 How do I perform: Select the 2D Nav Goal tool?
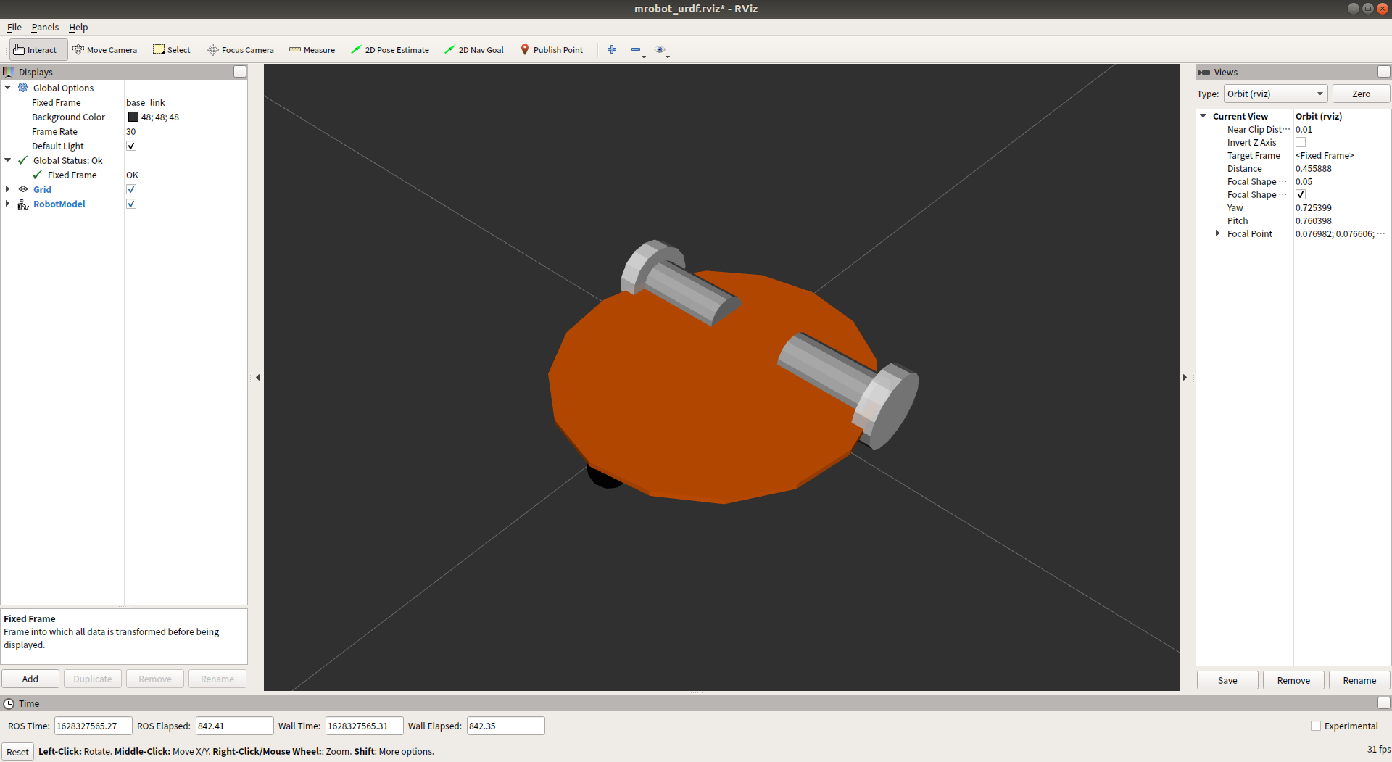click(474, 50)
